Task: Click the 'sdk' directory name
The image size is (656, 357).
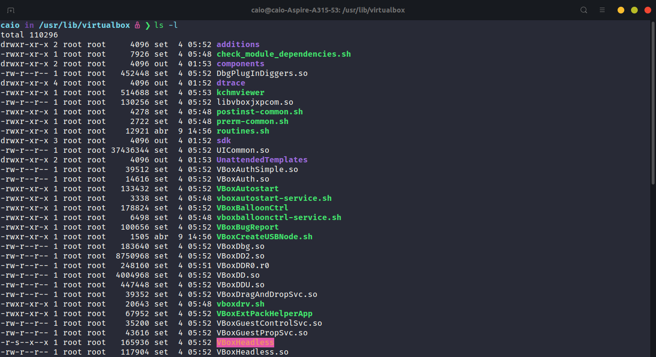Action: tap(224, 140)
